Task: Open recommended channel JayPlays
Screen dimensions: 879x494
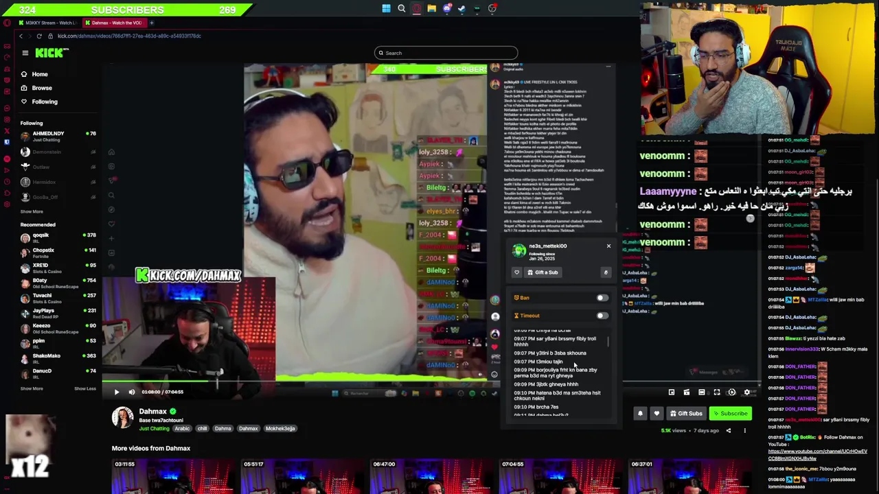Action: 58,313
